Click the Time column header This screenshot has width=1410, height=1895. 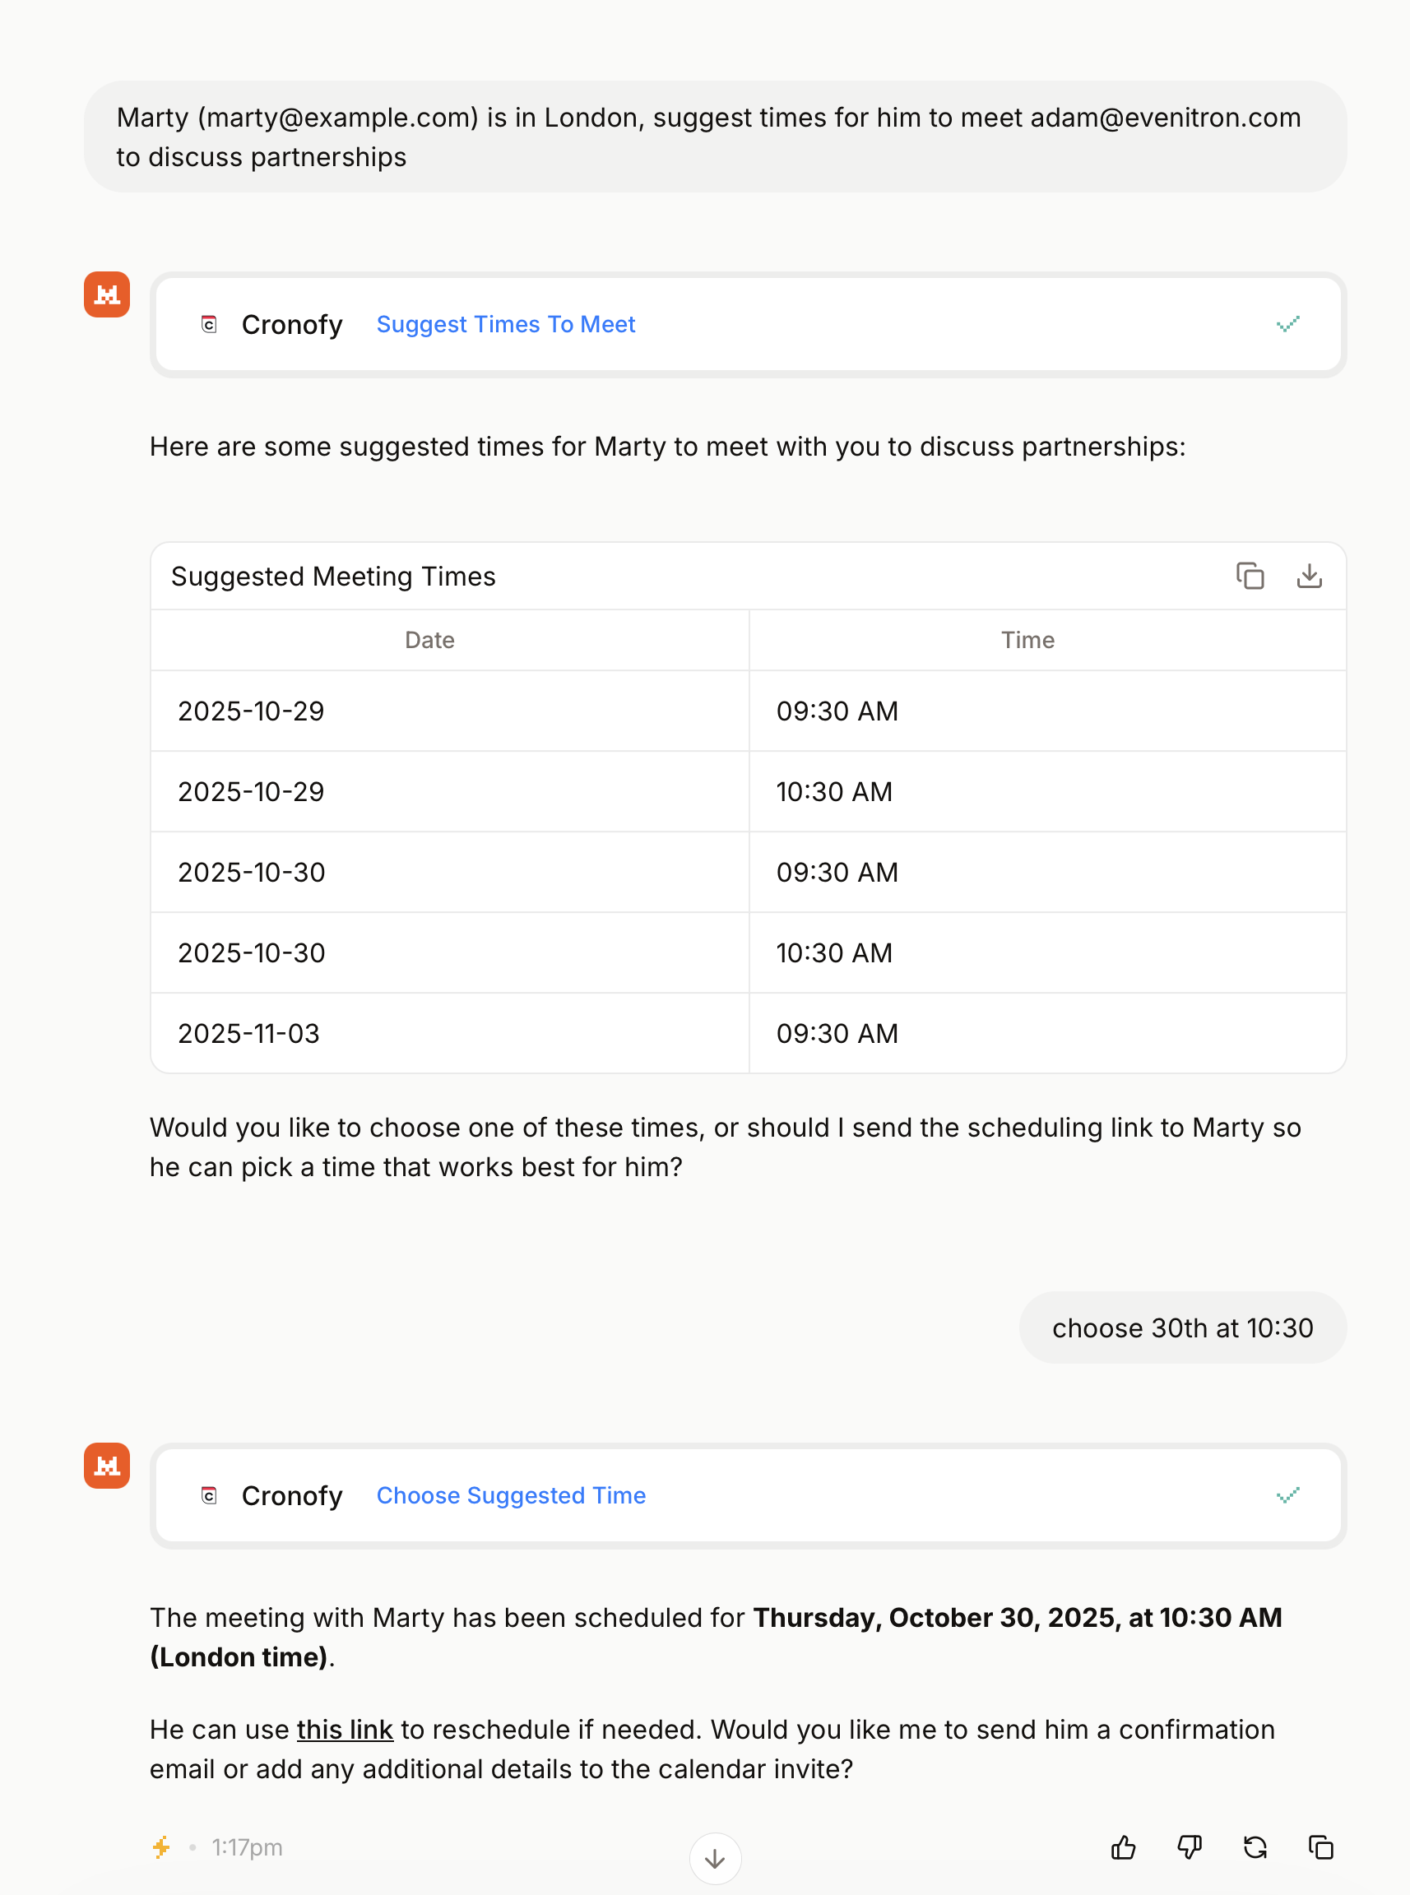1027,640
